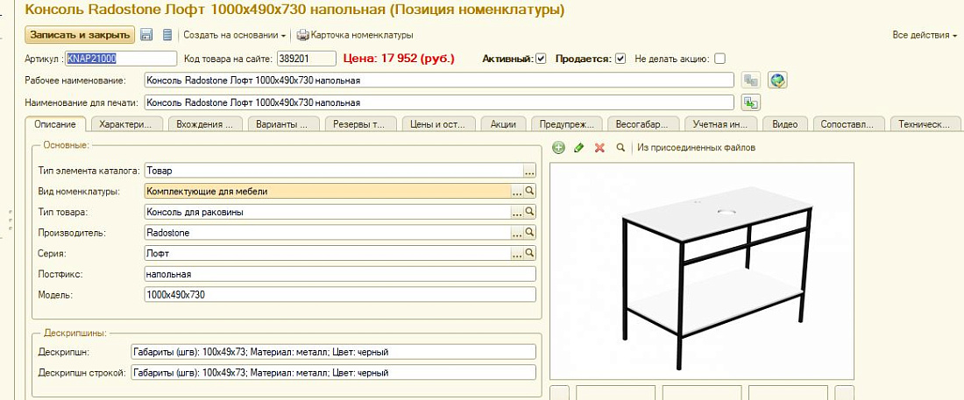Open search for Тип товара field
Viewport: 964px width, 400px height.
529,212
